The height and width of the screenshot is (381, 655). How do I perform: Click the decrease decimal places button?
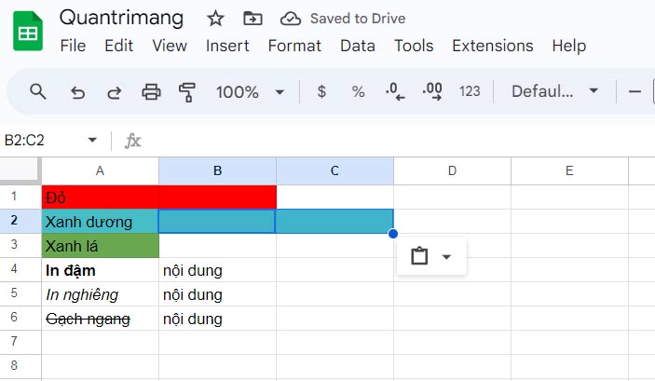(x=395, y=91)
